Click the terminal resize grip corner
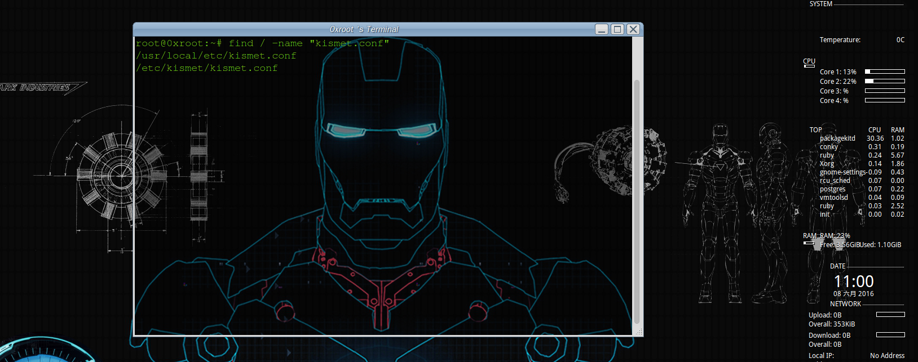Image resolution: width=918 pixels, height=362 pixels. tap(639, 333)
